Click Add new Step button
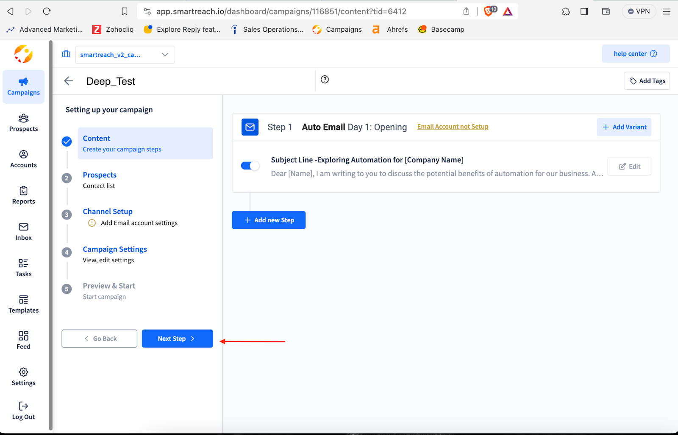This screenshot has width=678, height=435. tap(269, 220)
